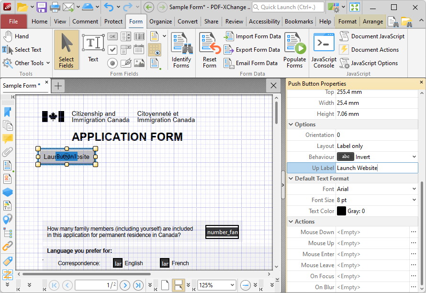
Task: Select the Check Box form field tool
Action: click(112, 50)
